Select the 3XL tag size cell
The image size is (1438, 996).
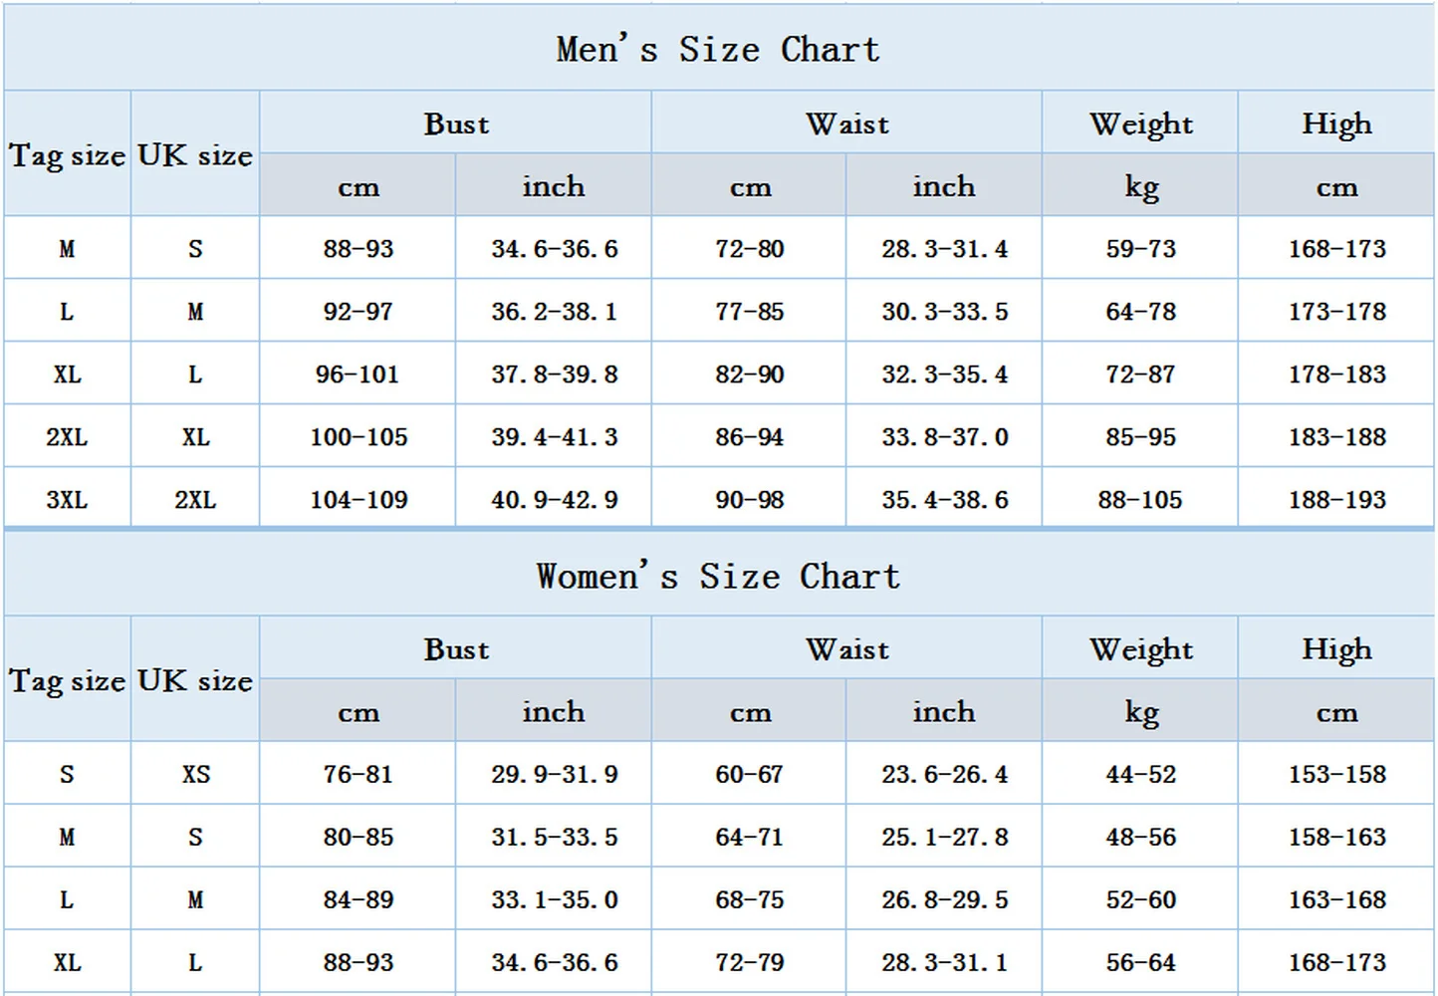(67, 500)
